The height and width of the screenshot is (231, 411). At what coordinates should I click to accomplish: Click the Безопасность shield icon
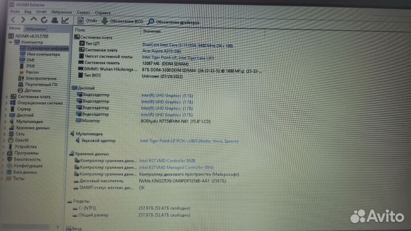click(10, 159)
